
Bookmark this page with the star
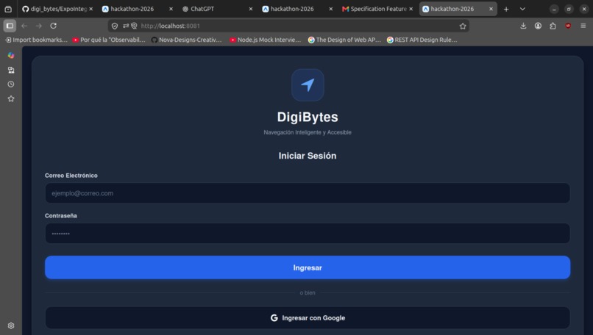click(x=463, y=26)
